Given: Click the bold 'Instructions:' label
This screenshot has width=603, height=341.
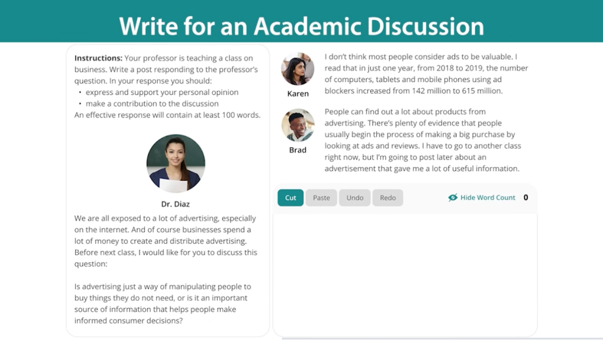Looking at the screenshot, I should pos(98,58).
